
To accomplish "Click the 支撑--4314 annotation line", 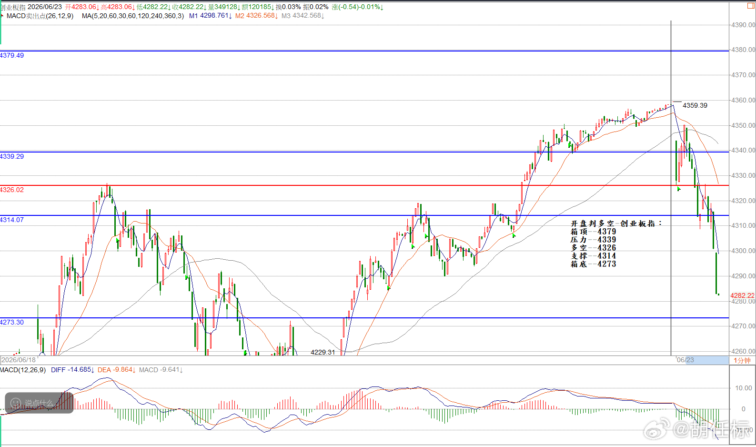I will click(x=594, y=256).
